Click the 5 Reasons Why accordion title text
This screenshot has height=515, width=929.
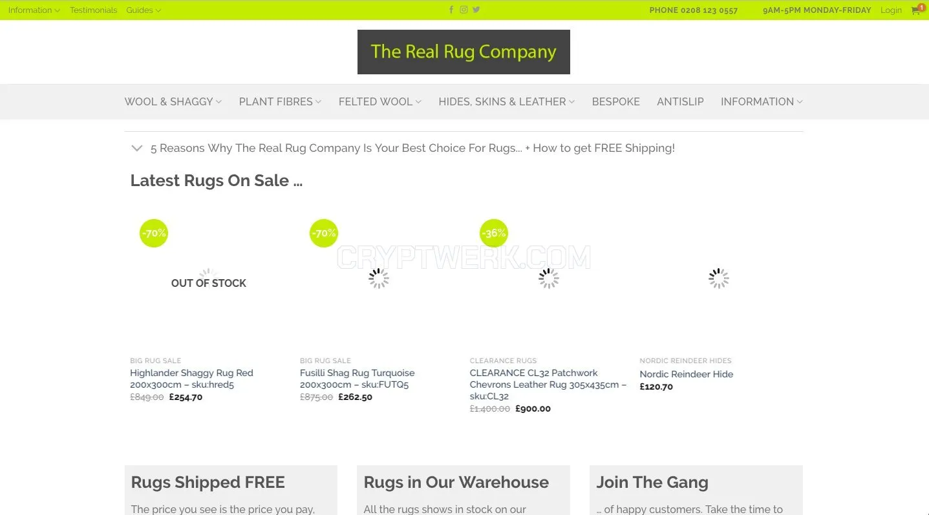click(x=412, y=148)
